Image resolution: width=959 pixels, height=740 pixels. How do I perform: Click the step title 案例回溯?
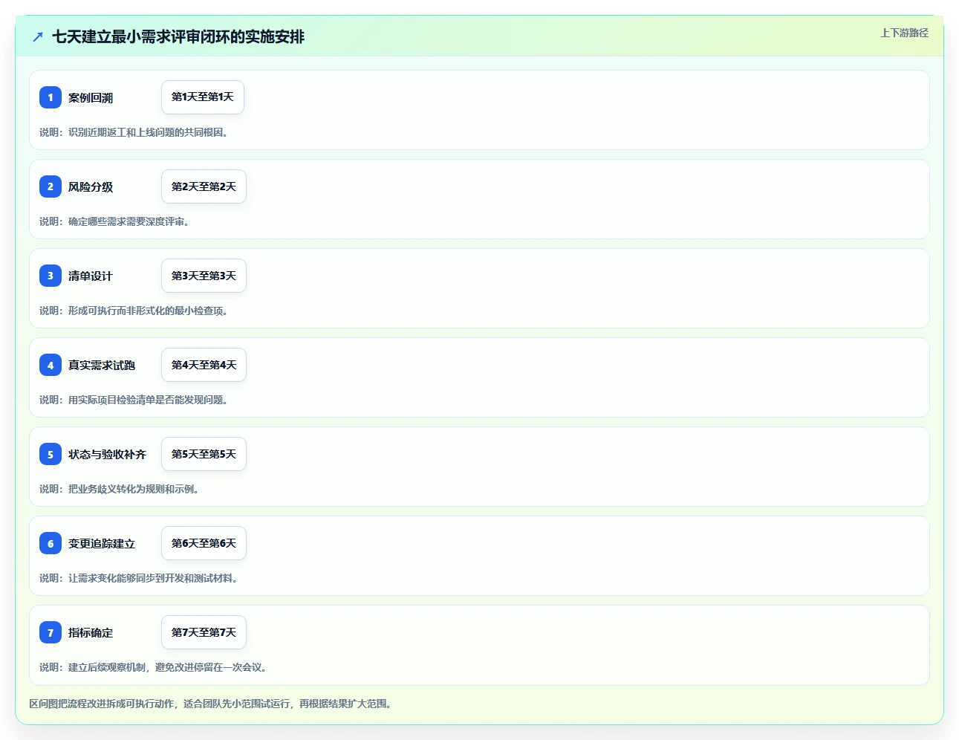click(x=91, y=97)
